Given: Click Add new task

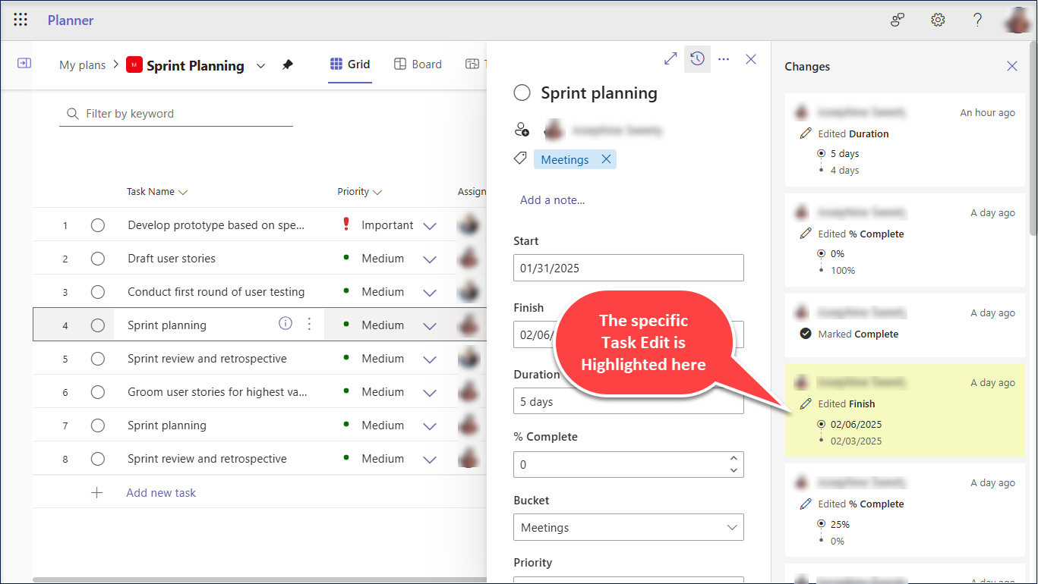Looking at the screenshot, I should (x=161, y=493).
